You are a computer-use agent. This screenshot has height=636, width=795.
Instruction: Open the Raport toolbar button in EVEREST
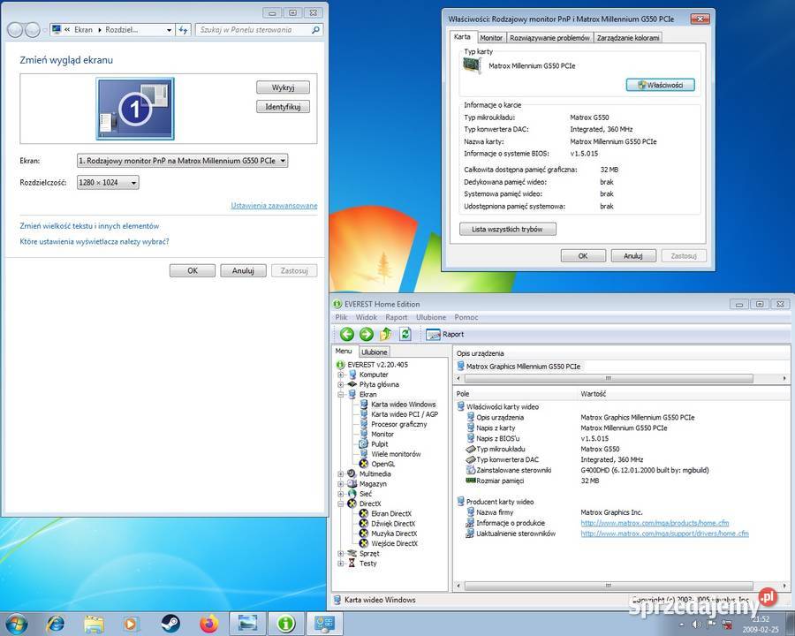(x=444, y=334)
